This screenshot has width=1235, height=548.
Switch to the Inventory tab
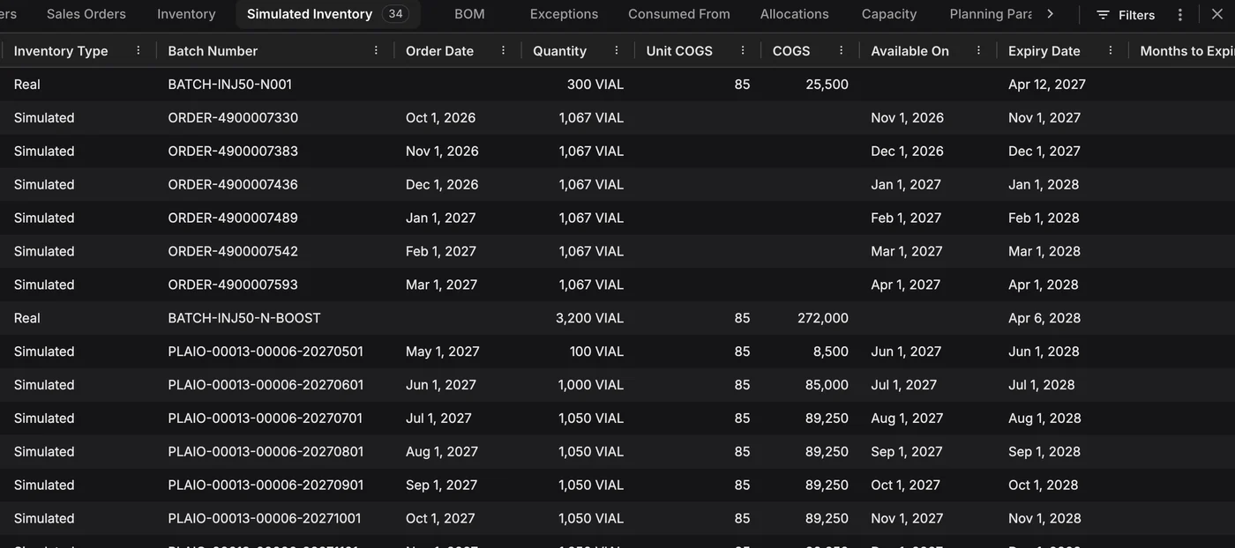point(186,14)
